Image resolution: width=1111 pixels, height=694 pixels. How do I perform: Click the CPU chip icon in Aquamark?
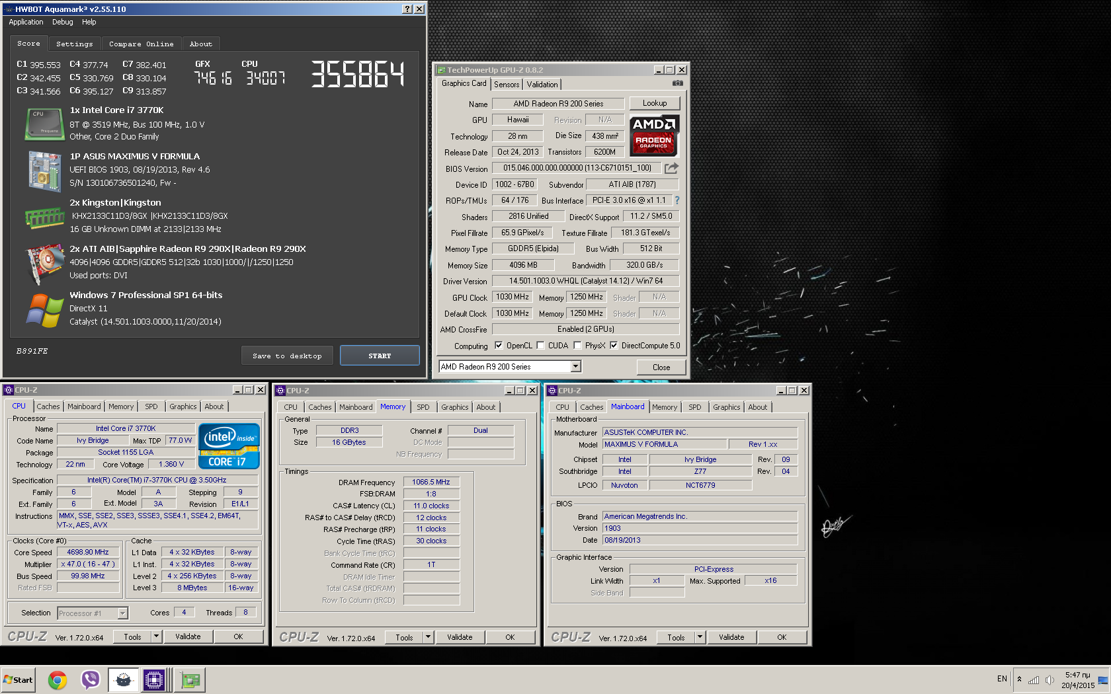(x=44, y=124)
